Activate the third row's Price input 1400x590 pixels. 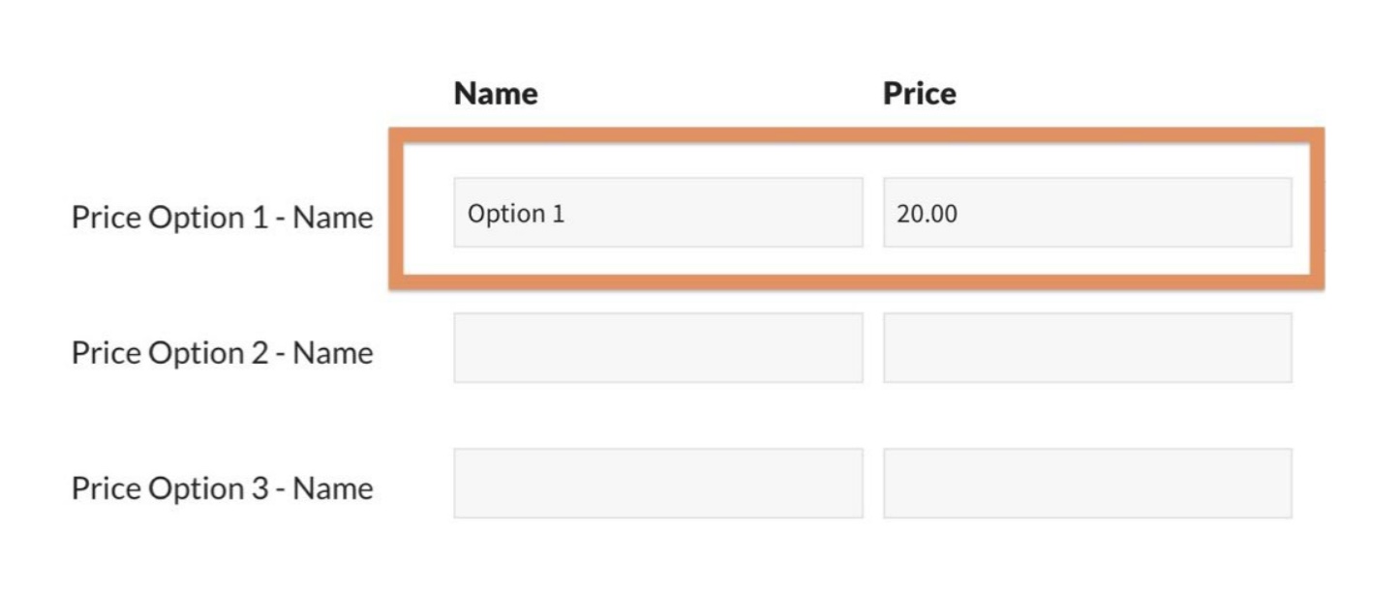tap(1086, 484)
